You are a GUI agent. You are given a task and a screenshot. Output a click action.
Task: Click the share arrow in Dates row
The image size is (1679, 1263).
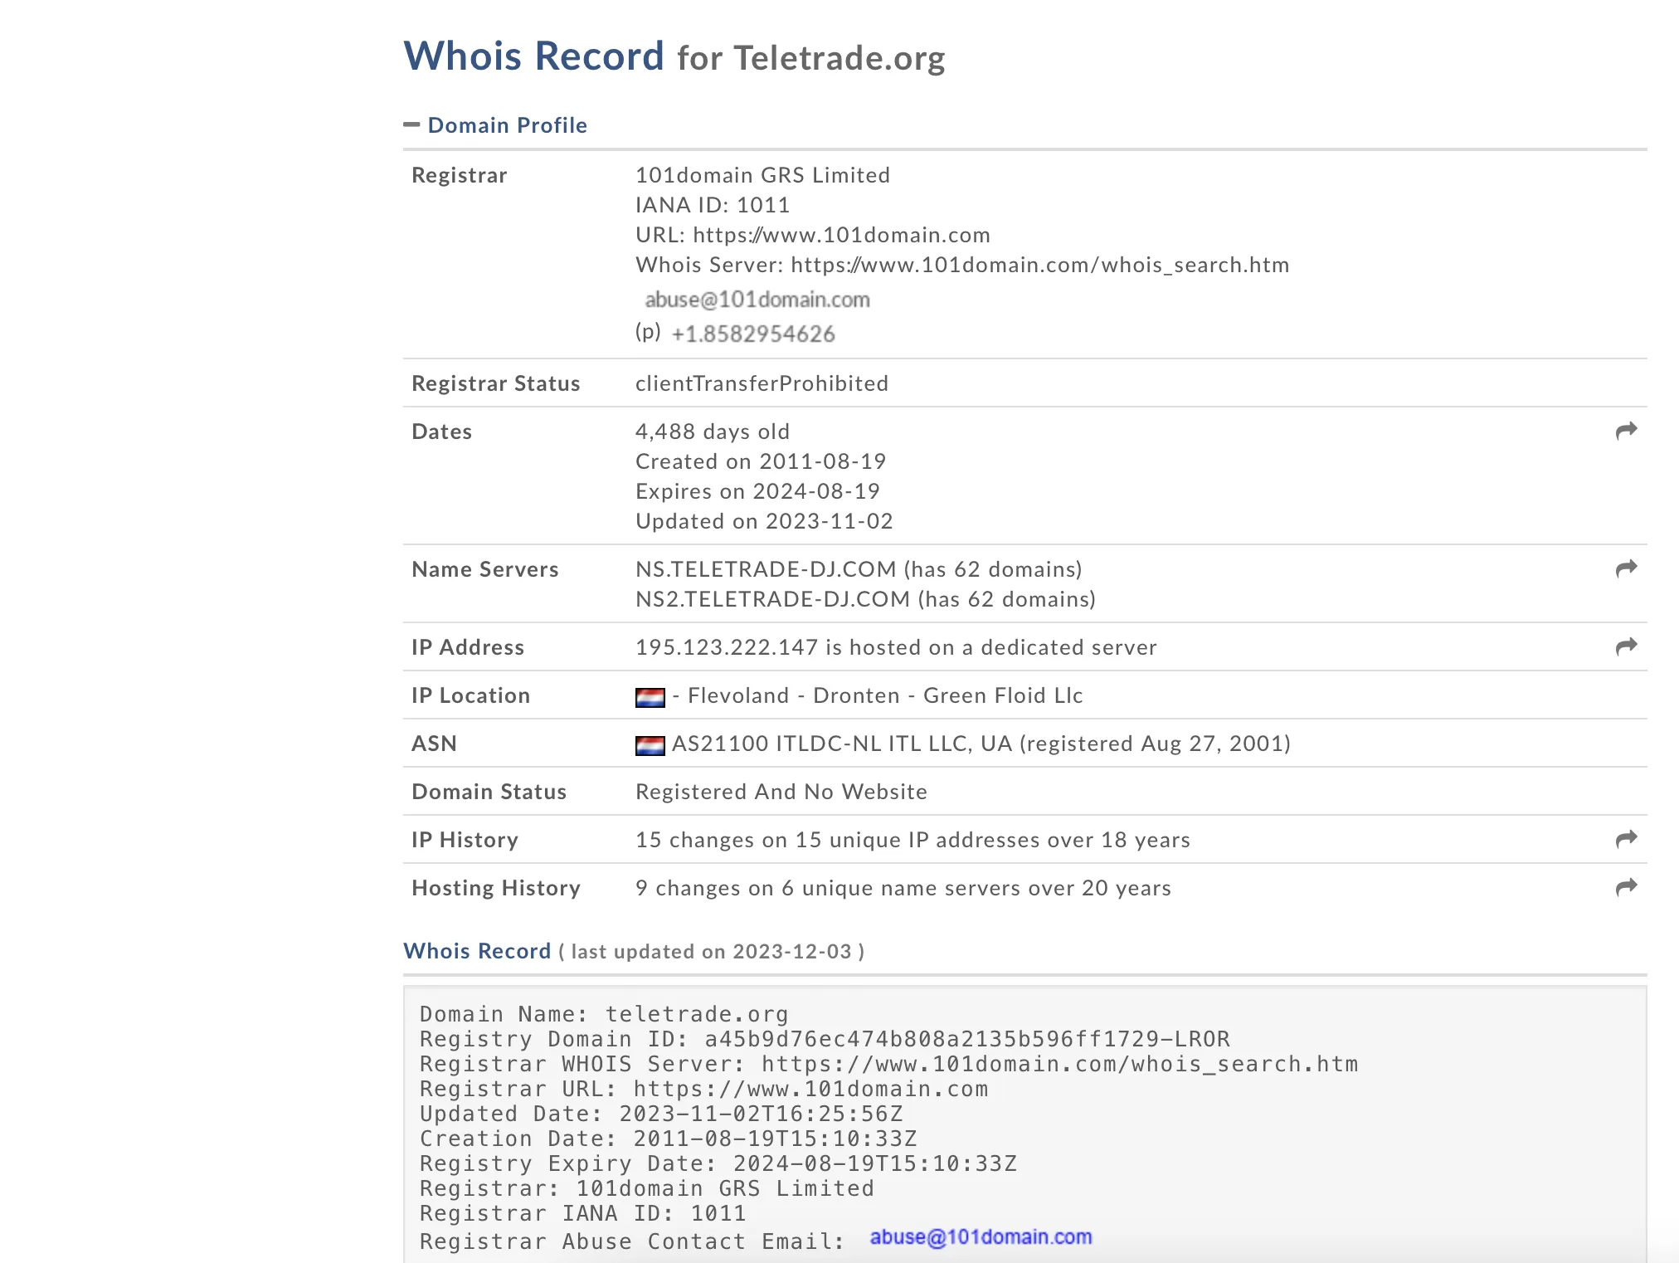(x=1626, y=431)
